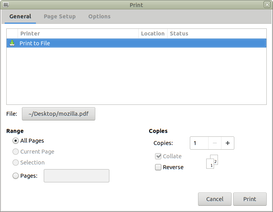
Task: Sort by the Status column header
Action: point(217,34)
